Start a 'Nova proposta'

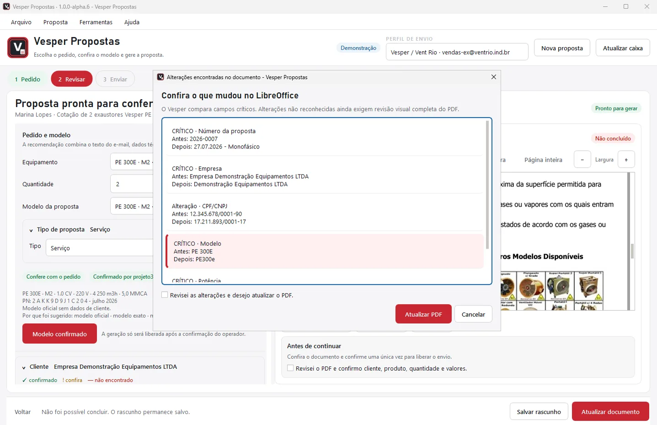pyautogui.click(x=562, y=48)
